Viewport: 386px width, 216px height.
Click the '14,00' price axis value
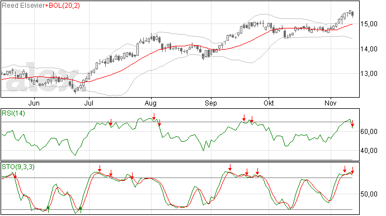[x=369, y=49]
